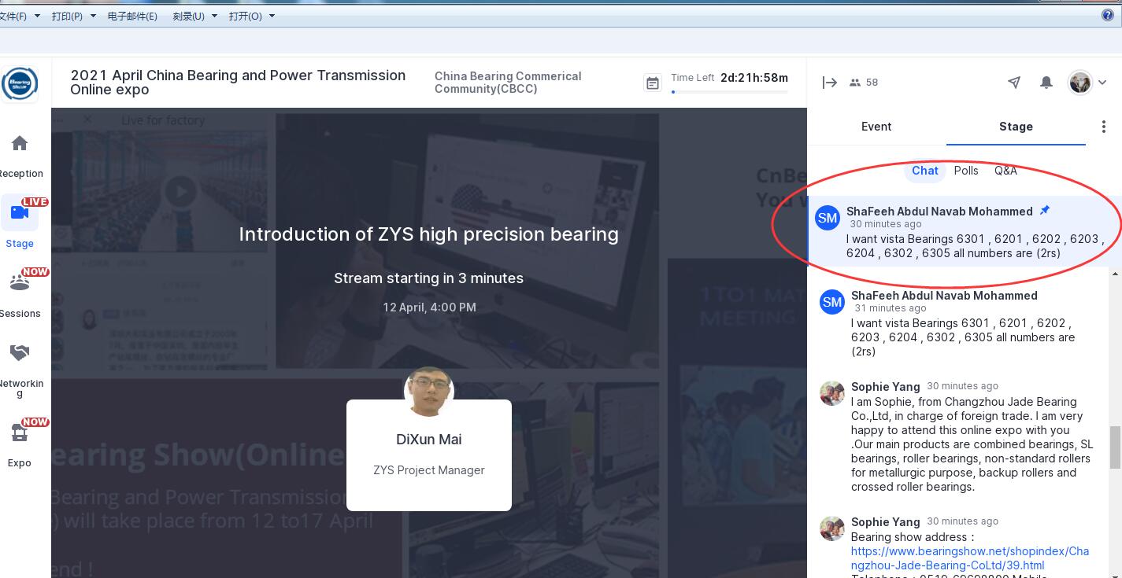Expand the profile avatar dropdown

pos(1102,83)
